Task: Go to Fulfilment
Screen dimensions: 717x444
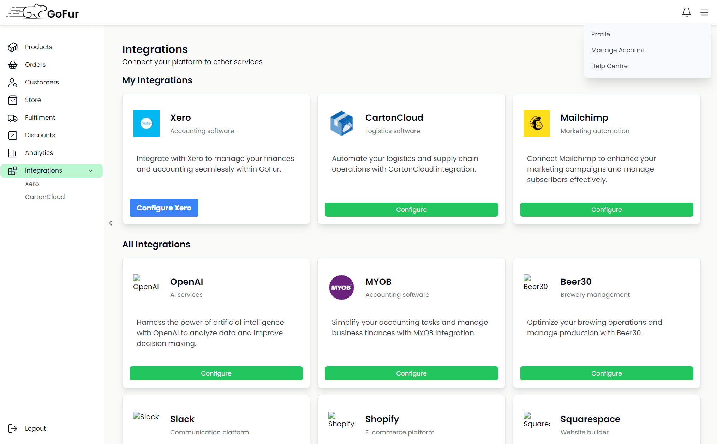Action: tap(40, 118)
